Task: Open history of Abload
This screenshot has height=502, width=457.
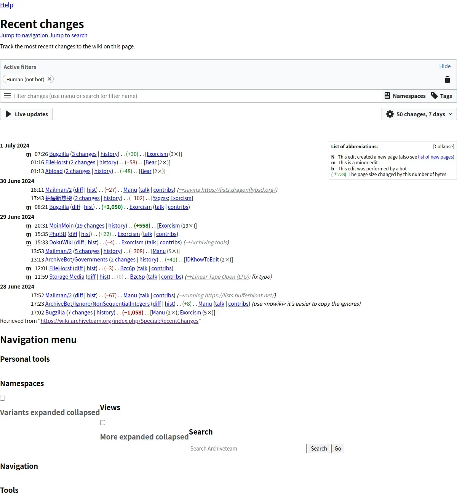Action: tap(103, 171)
